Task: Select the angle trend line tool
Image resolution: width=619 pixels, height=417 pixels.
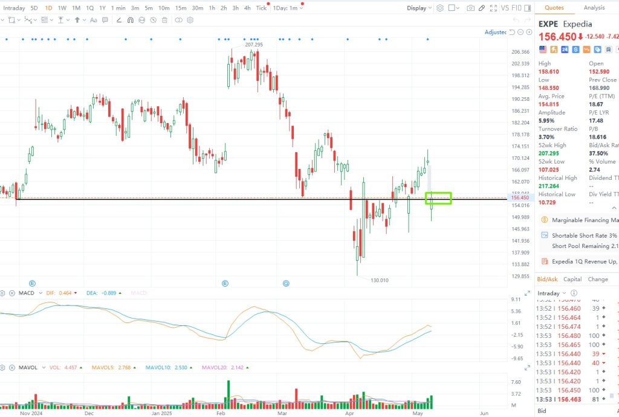Action: 118,20
